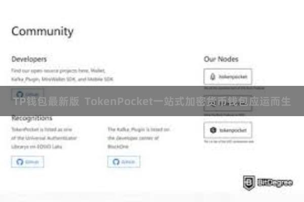The image size is (304, 202).
Task: Click the Community page heading
Action: (x=43, y=31)
